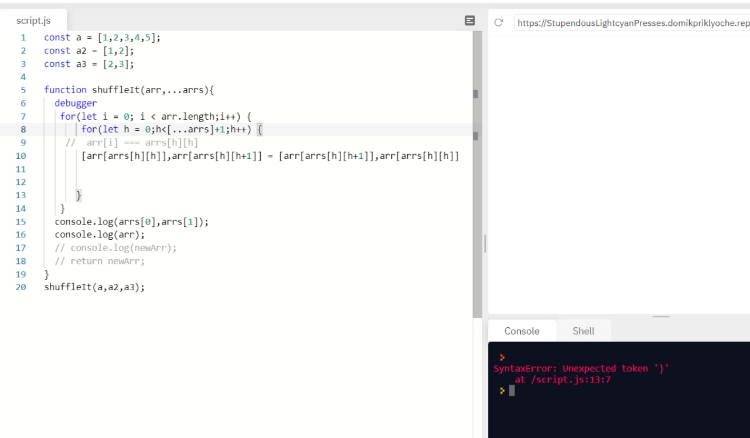Reload the preview with the refresh icon

[x=499, y=22]
